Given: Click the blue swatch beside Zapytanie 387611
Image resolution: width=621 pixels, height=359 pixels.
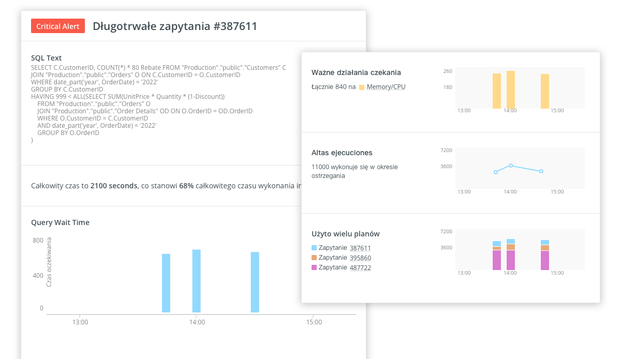Looking at the screenshot, I should tap(314, 248).
